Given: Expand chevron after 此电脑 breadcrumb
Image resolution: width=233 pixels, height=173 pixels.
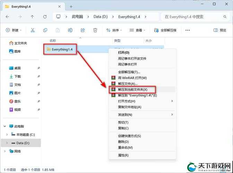Looking at the screenshot, I should [x=88, y=17].
